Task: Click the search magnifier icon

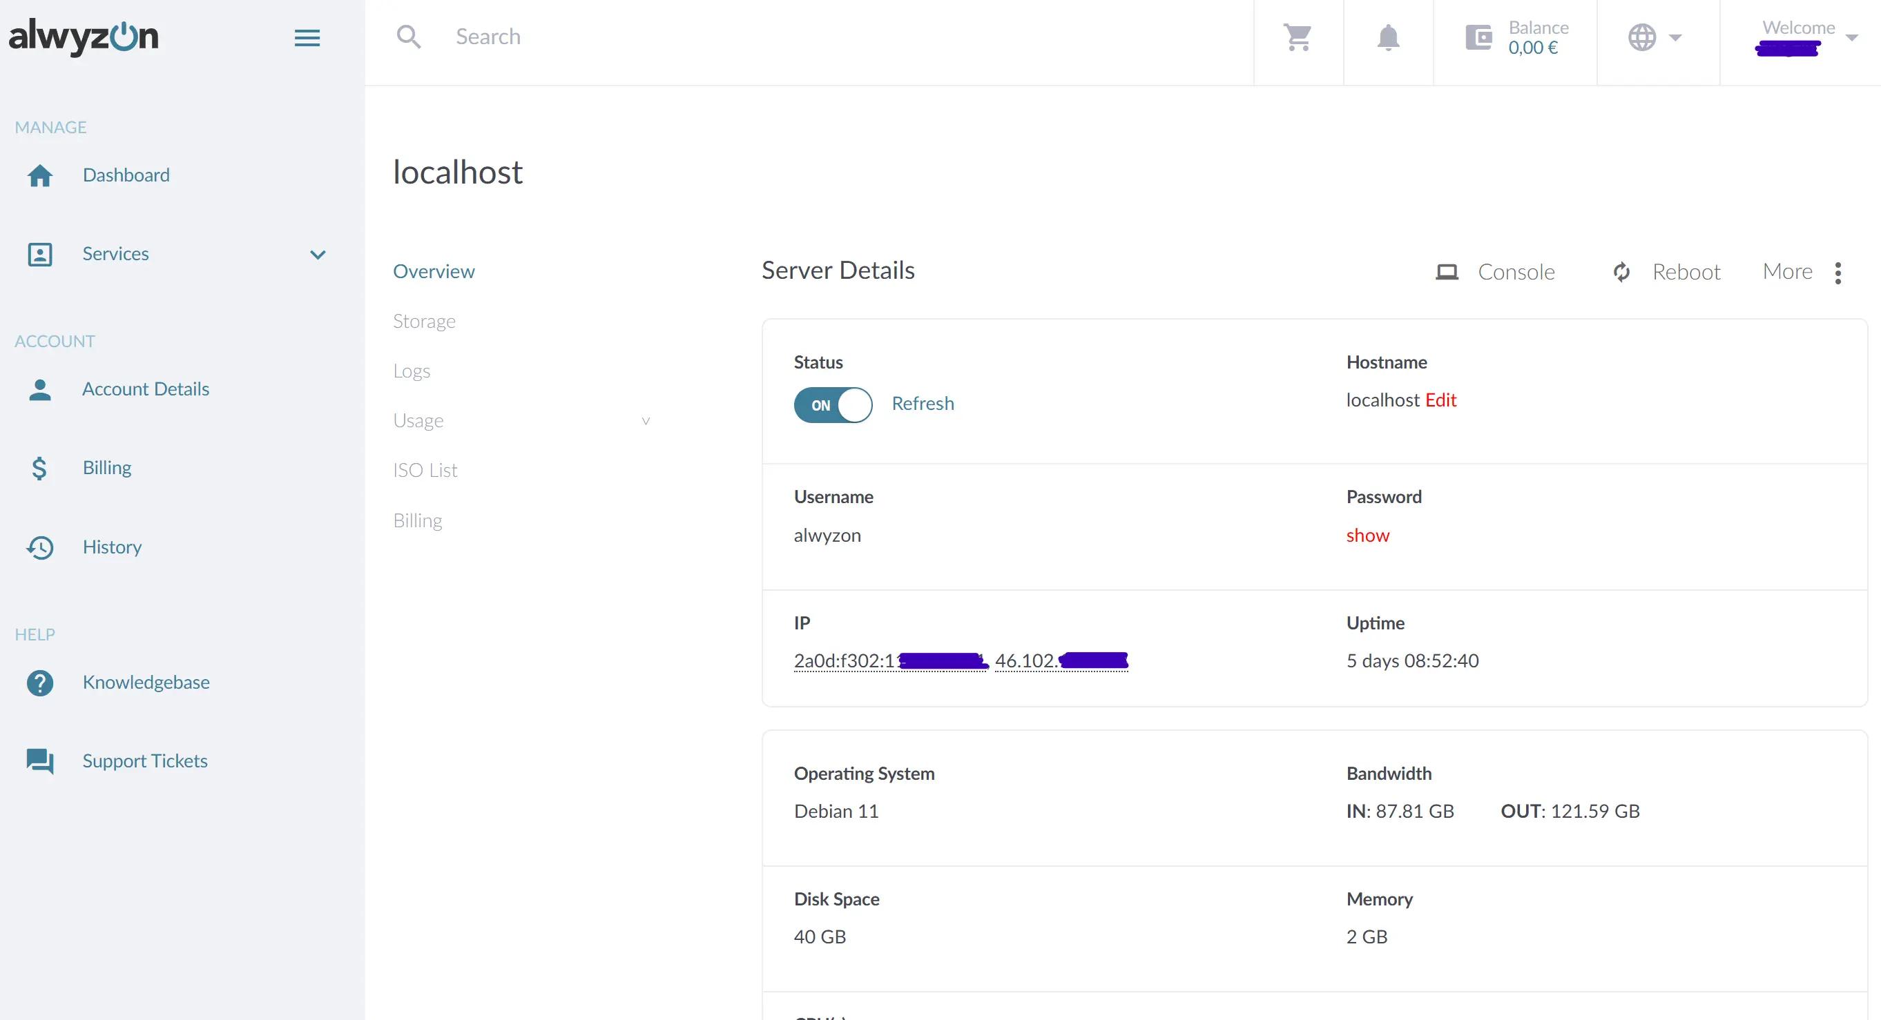Action: [x=409, y=37]
